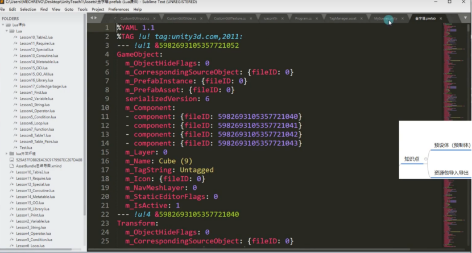
Task: Open AssetBundle思维导图.xmind in the sidebar
Action: tap(39, 166)
